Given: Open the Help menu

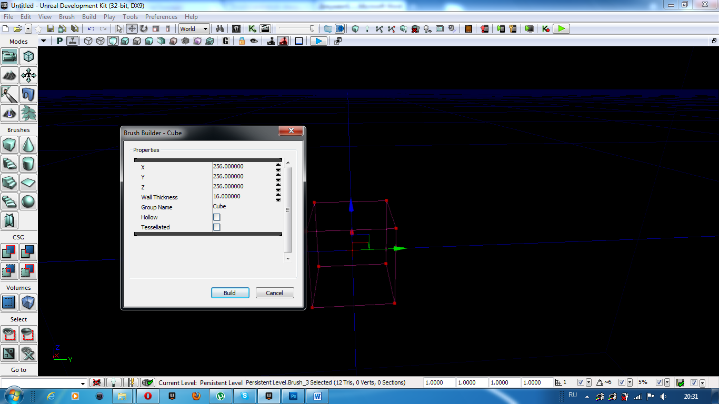Looking at the screenshot, I should [x=192, y=17].
